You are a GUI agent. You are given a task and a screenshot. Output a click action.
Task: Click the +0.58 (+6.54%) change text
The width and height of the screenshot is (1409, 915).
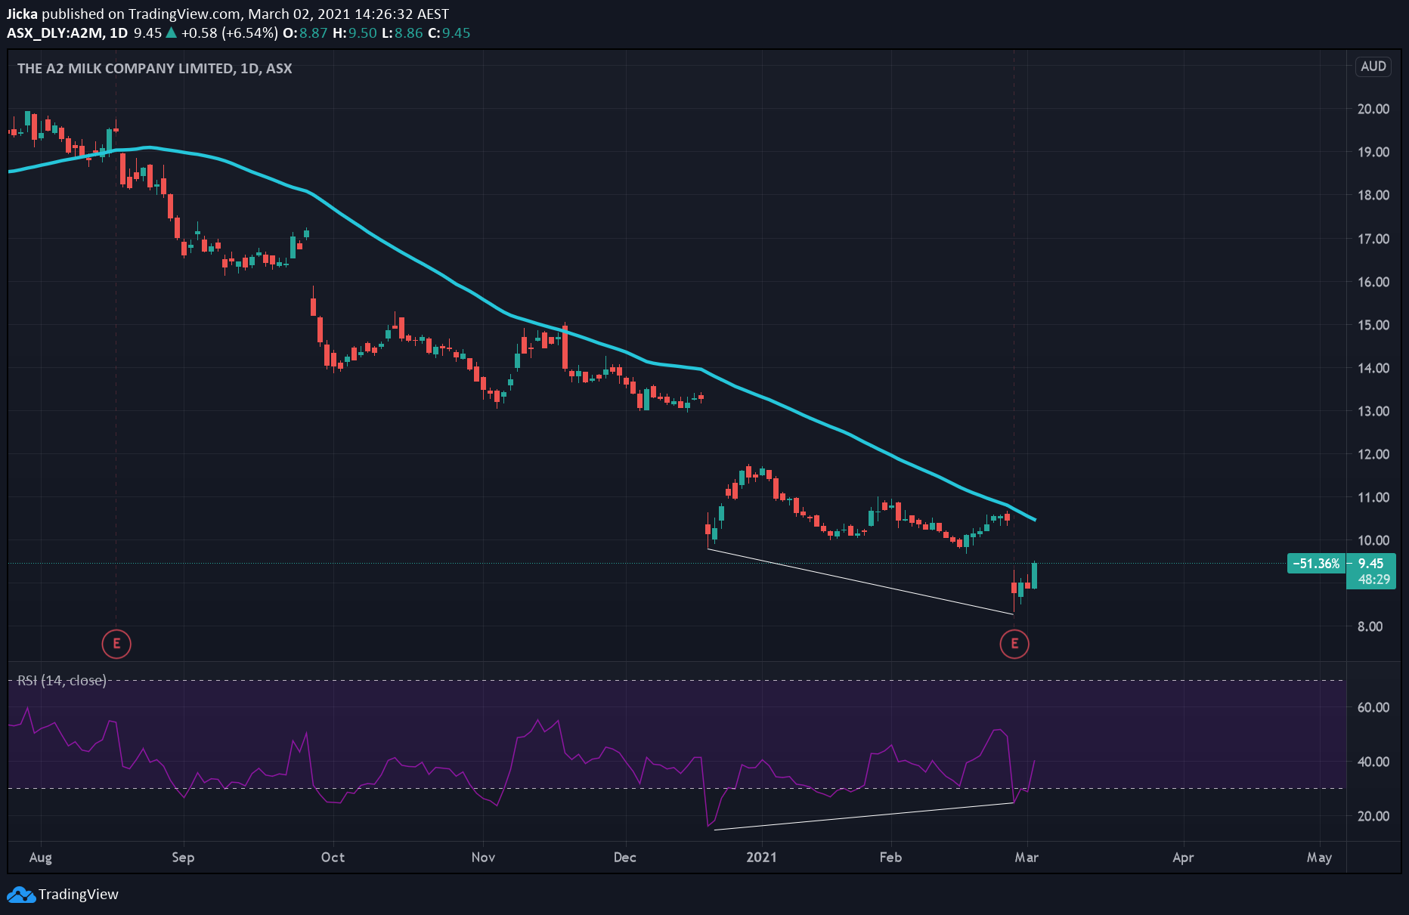230,33
